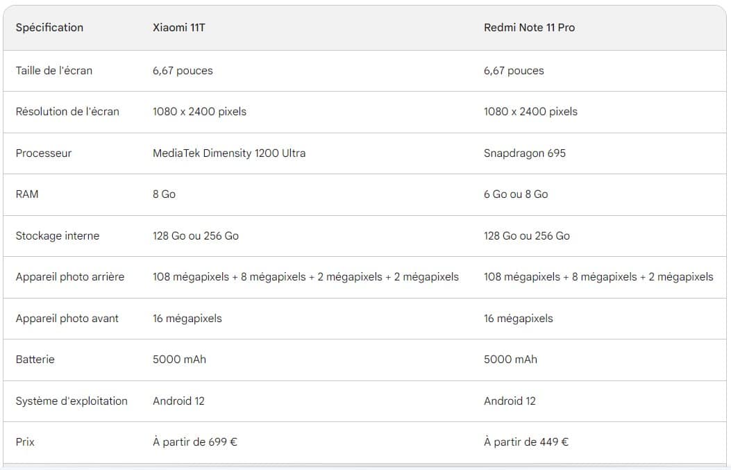Screen dimensions: 731x470
Task: Select the Taille de l'écran row label
Action: [x=53, y=70]
